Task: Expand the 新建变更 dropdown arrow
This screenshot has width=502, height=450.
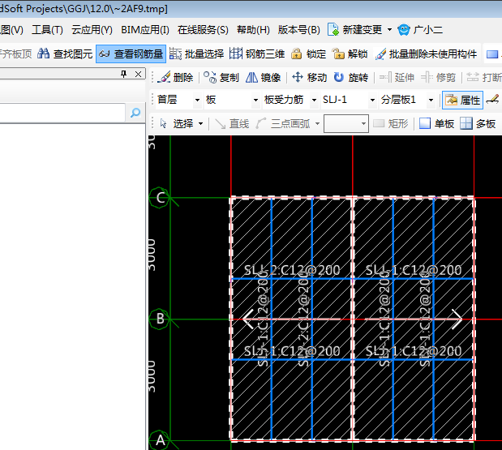Action: (x=389, y=30)
